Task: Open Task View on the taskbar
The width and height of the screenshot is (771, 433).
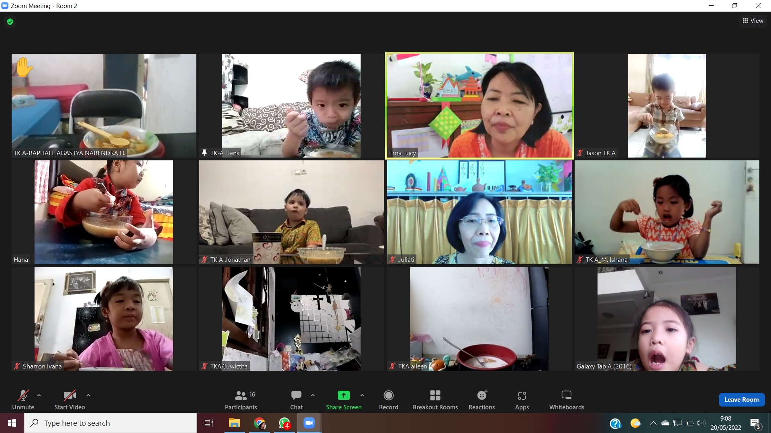Action: coord(209,423)
